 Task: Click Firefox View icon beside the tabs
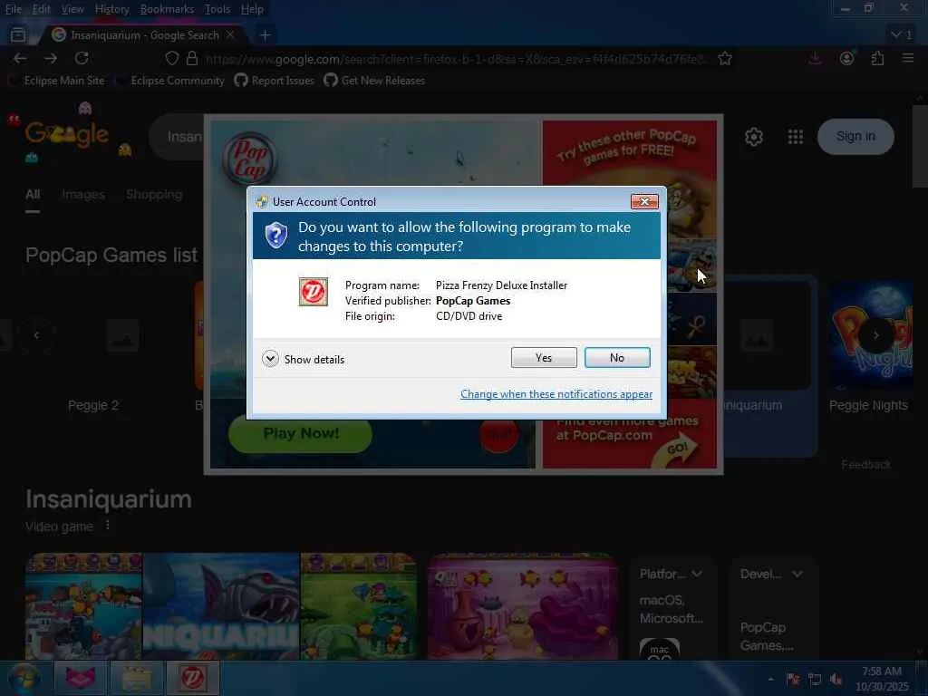click(x=18, y=35)
